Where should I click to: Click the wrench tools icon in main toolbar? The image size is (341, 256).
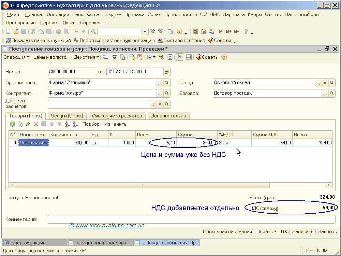point(246,31)
